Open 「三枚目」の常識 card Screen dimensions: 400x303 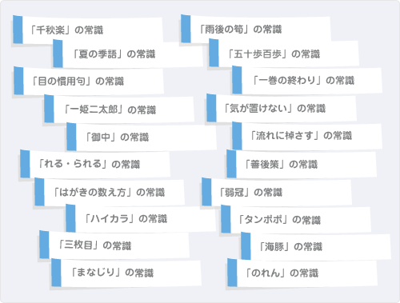114,245
